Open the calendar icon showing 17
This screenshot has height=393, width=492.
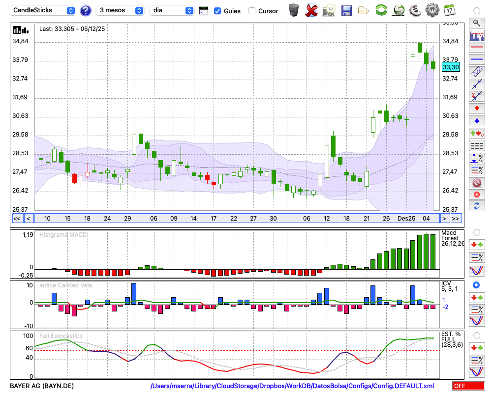(449, 10)
